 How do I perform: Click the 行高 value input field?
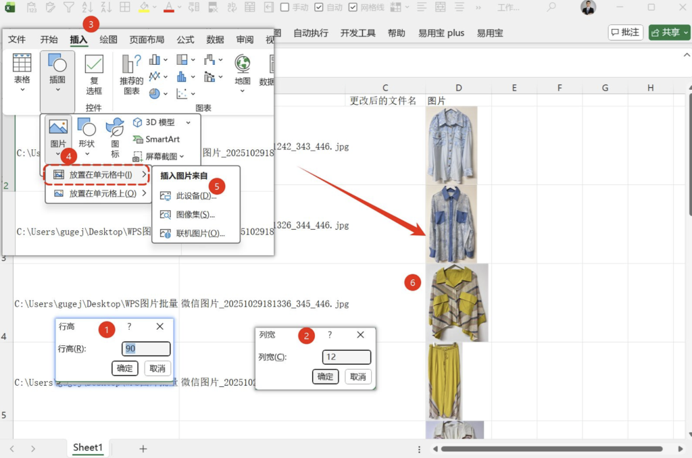pos(146,349)
